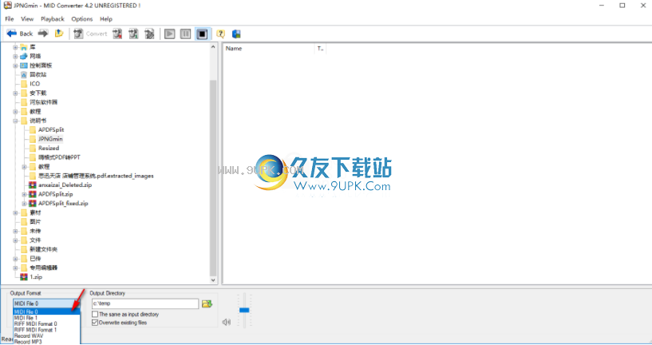Select 'Record MP3' output format
The width and height of the screenshot is (652, 345).
point(46,342)
